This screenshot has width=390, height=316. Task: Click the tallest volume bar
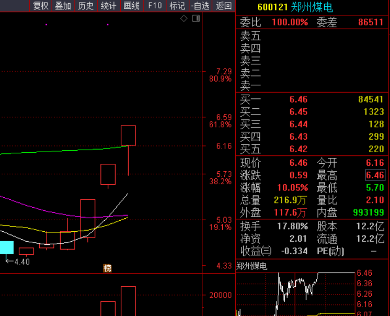tap(128, 301)
